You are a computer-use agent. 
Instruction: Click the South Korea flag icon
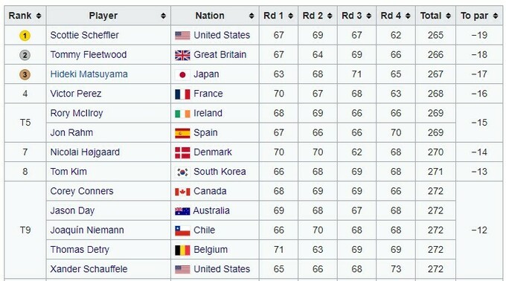click(x=182, y=172)
